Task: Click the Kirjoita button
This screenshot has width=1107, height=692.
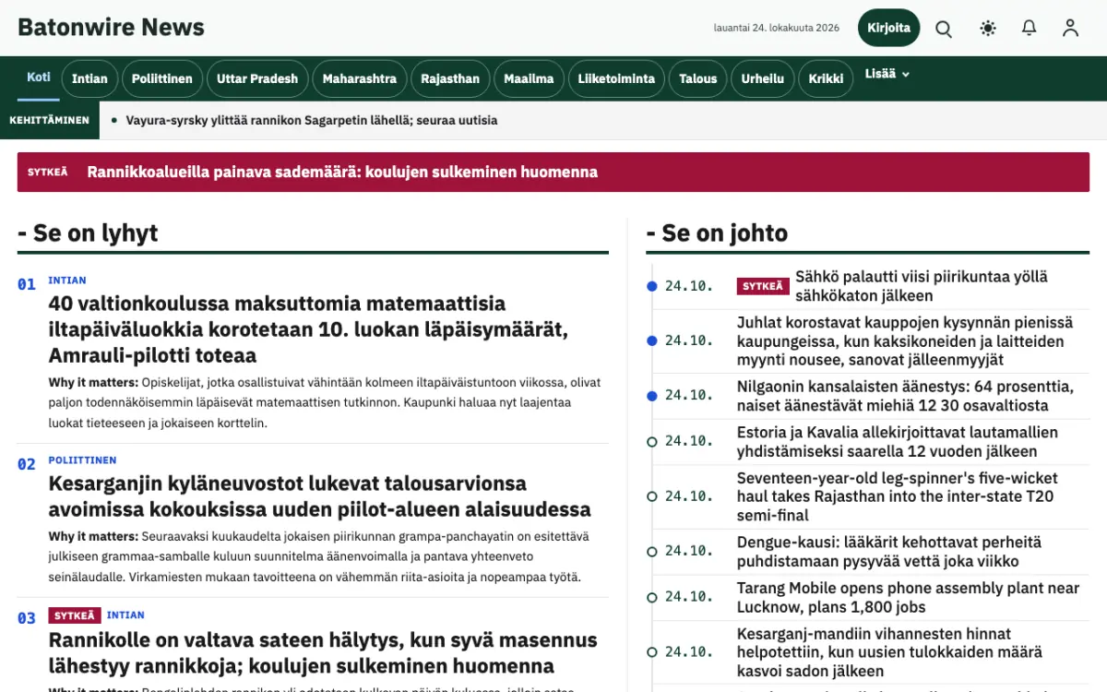Action: [x=889, y=28]
